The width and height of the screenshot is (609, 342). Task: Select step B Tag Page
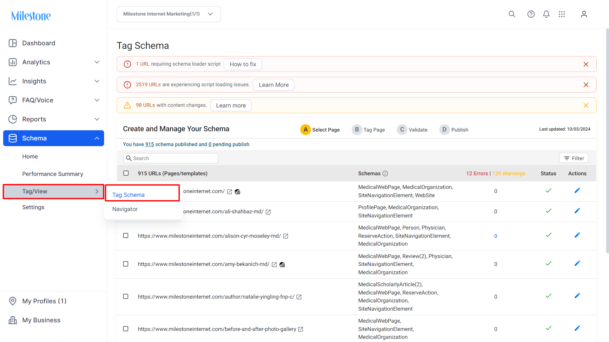368,130
